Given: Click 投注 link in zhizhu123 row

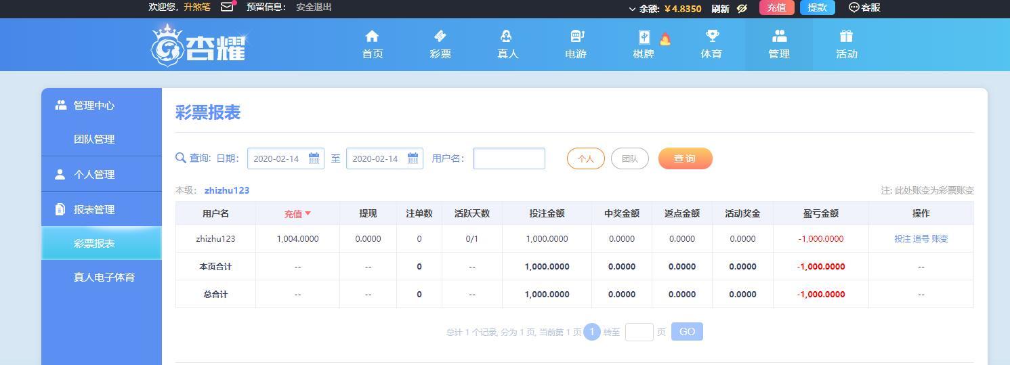Looking at the screenshot, I should (902, 238).
